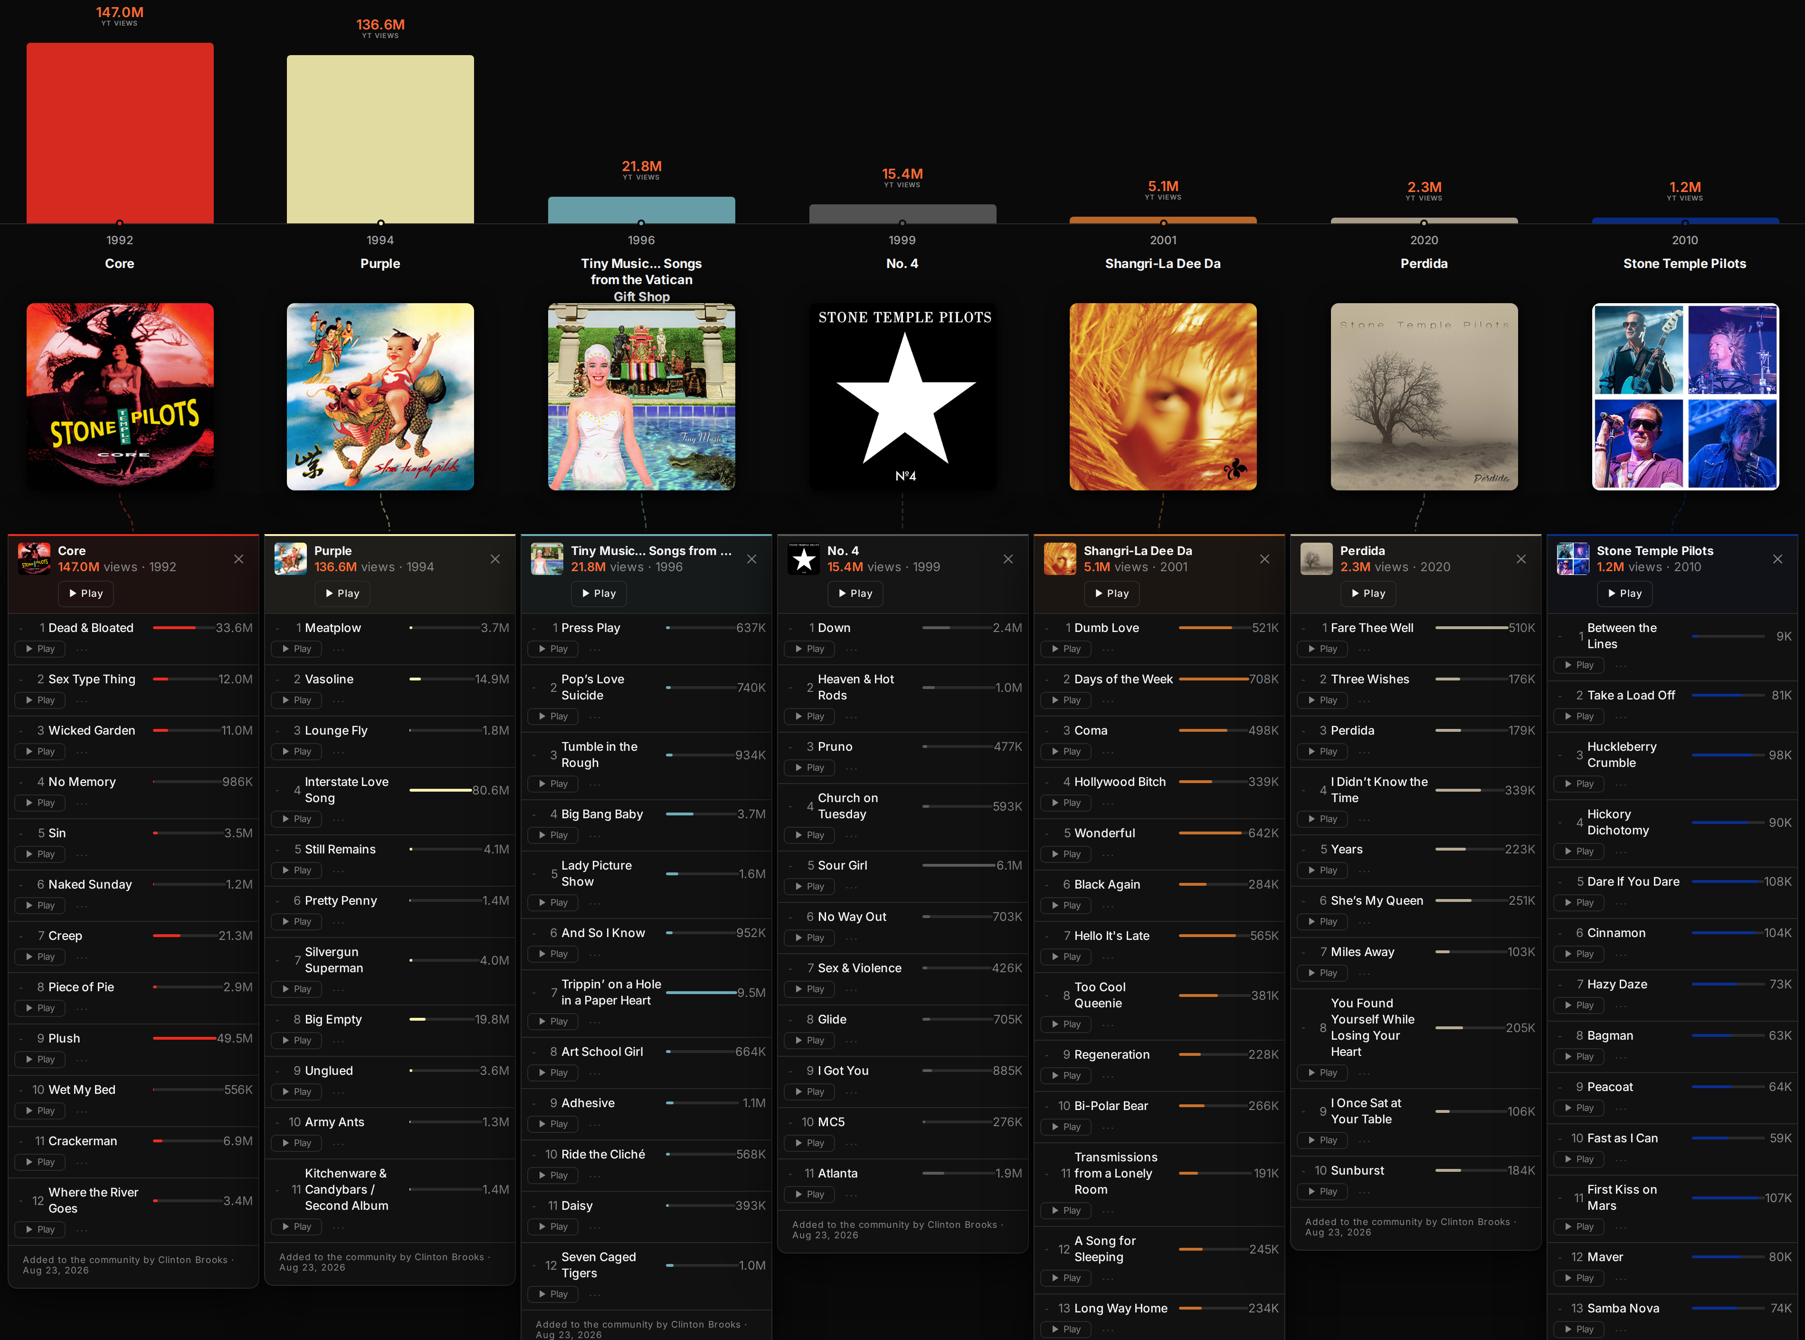Click the No. 4 star album cover

coord(902,397)
